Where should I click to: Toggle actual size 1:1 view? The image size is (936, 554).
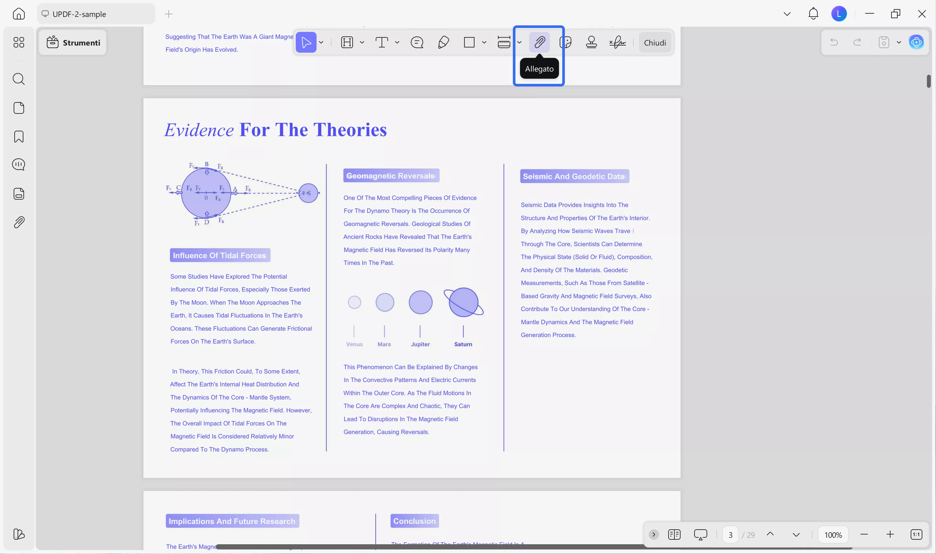click(x=916, y=534)
